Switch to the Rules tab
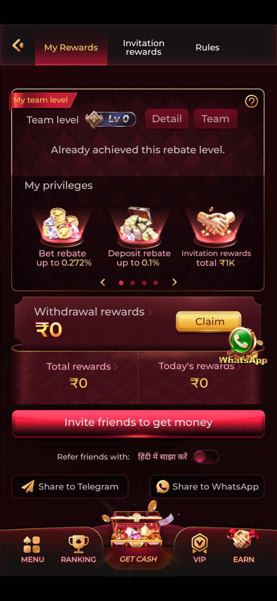This screenshot has width=277, height=601. 207,47
